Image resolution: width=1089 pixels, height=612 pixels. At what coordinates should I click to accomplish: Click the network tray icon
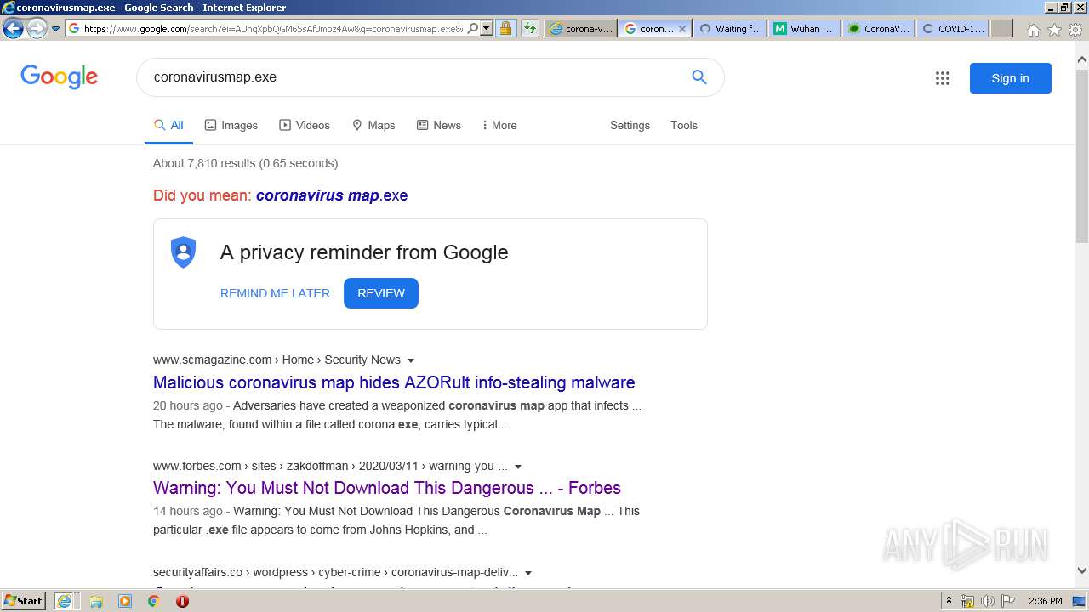click(967, 601)
